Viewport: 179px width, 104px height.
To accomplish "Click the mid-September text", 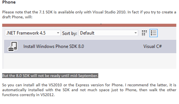I will [84, 76].
